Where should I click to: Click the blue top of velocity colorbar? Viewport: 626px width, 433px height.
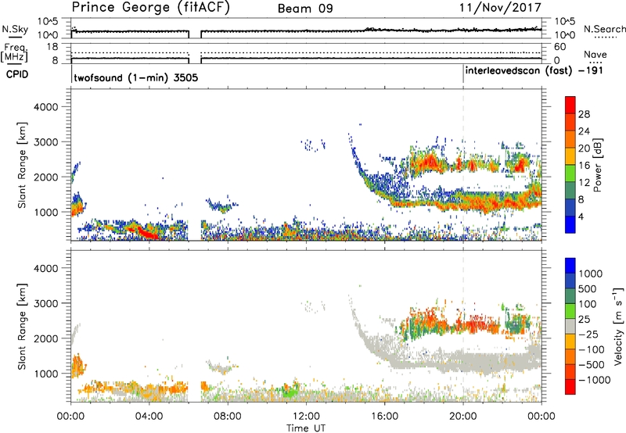570,266
